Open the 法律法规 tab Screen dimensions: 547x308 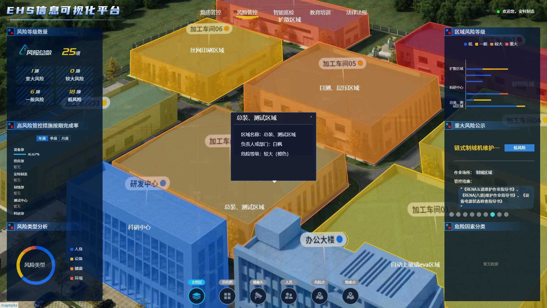pyautogui.click(x=356, y=13)
